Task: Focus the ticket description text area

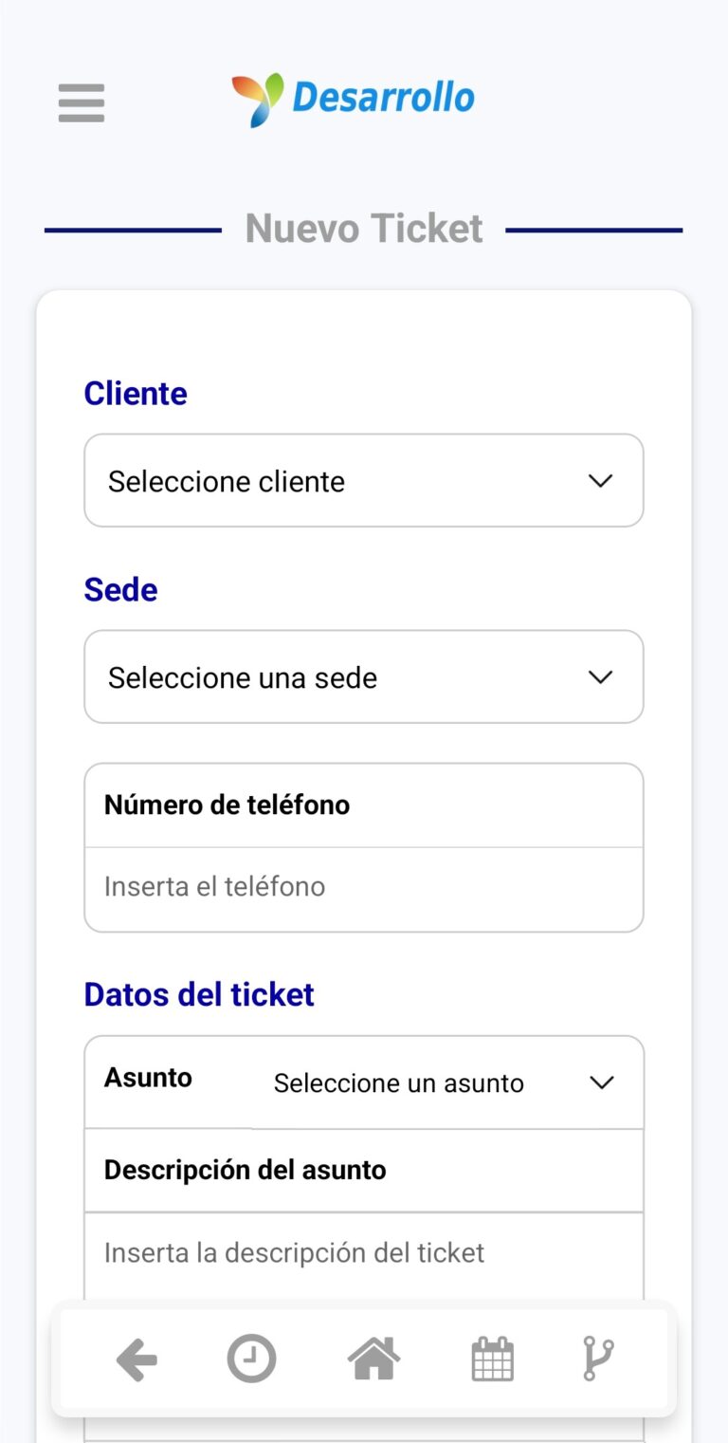Action: point(363,1253)
